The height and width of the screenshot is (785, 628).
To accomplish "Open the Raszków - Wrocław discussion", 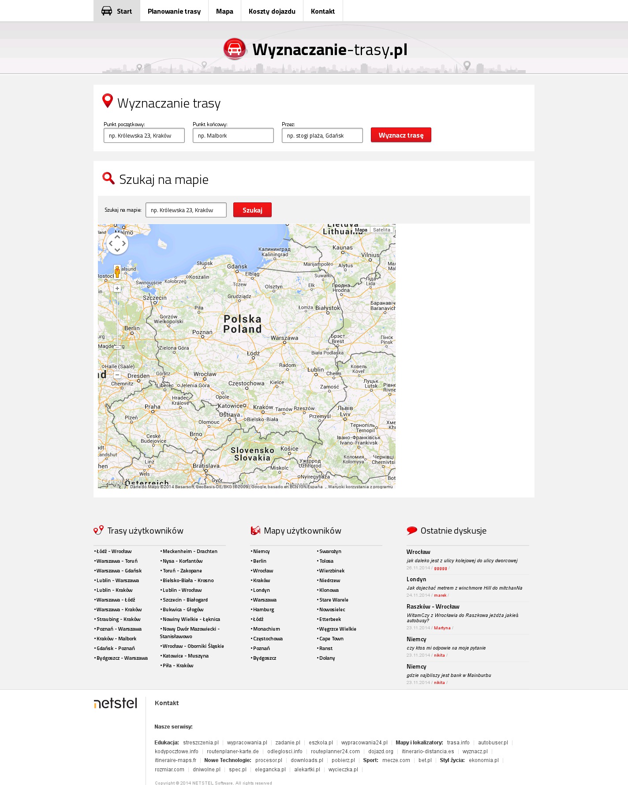I will (x=433, y=606).
